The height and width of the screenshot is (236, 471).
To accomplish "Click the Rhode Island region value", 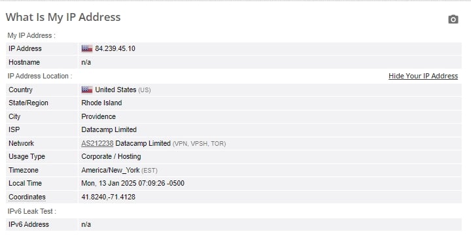I will click(x=101, y=103).
